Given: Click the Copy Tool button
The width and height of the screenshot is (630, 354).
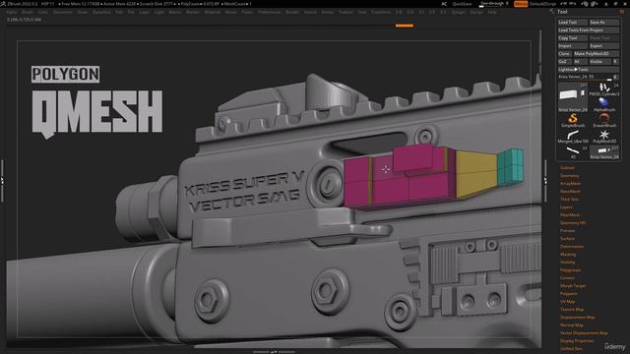Looking at the screenshot, I should pyautogui.click(x=573, y=37).
